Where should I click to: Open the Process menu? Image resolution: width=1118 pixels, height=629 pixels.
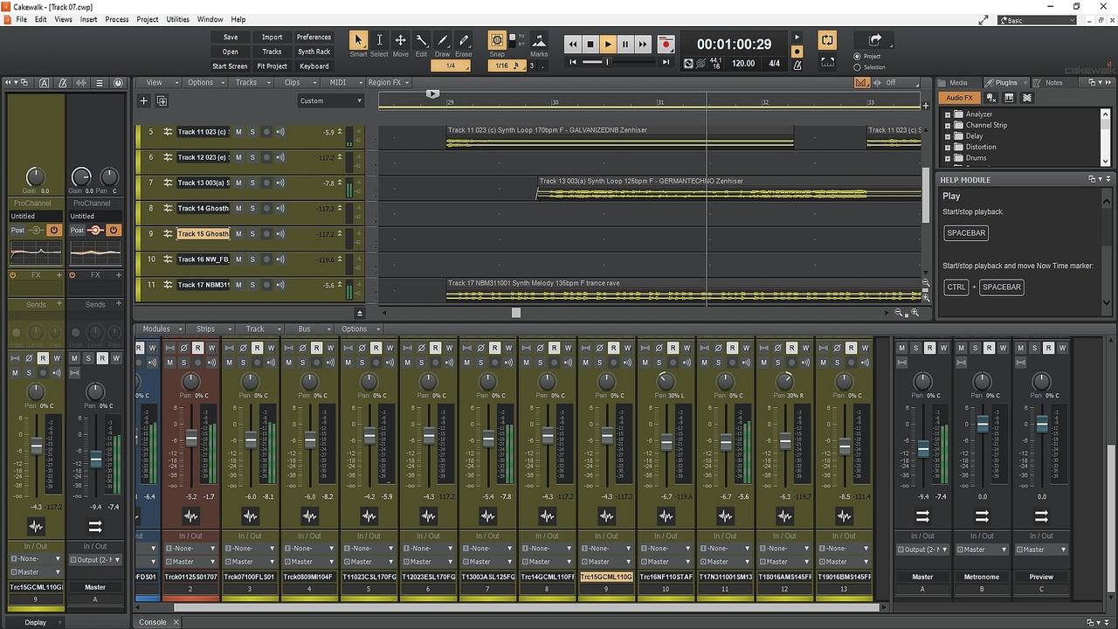coord(117,19)
